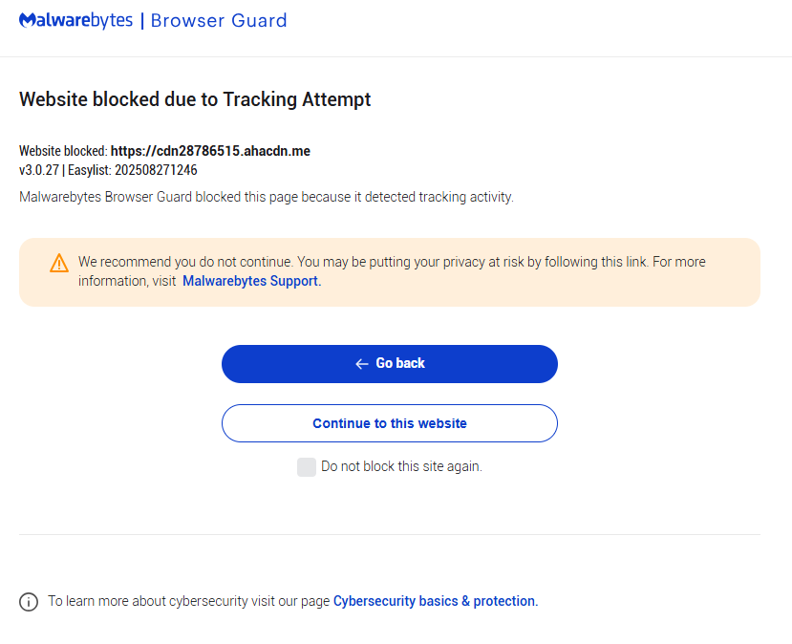
Task: Click the circled info icon at bottom
Action: (30, 602)
